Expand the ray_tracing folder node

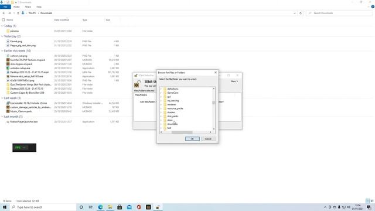pyautogui.click(x=161, y=101)
